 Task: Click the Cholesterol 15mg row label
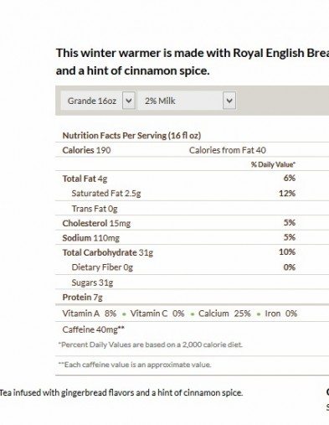tap(96, 223)
